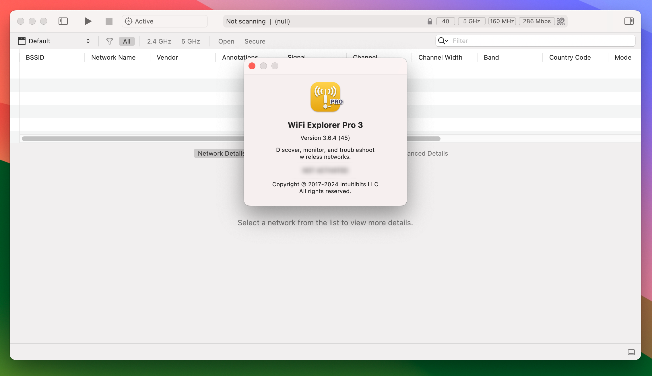
Task: Toggle the Open network filter
Action: [x=226, y=41]
